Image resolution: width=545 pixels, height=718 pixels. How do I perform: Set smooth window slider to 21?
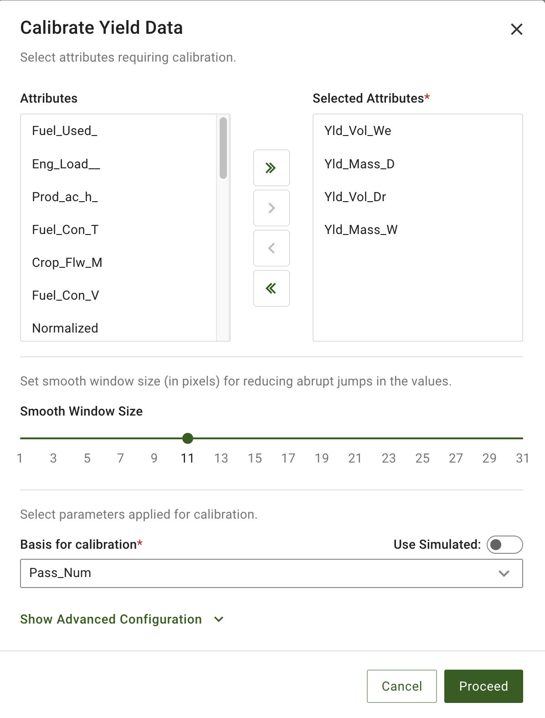click(x=355, y=438)
